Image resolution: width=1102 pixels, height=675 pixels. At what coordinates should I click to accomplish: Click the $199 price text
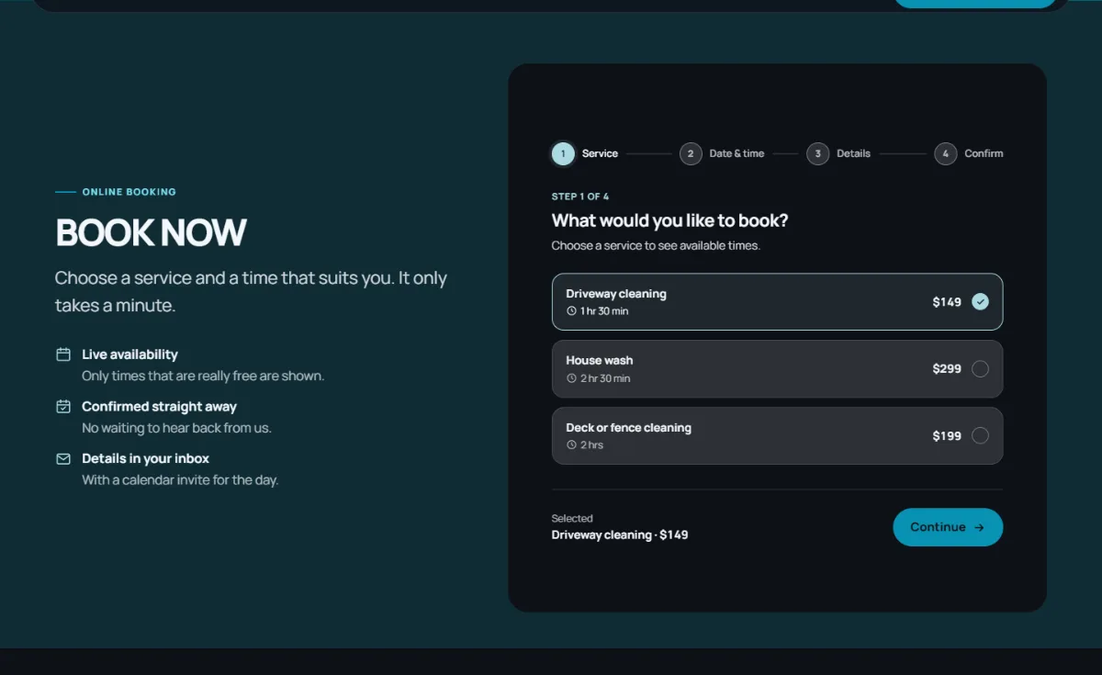pos(947,435)
